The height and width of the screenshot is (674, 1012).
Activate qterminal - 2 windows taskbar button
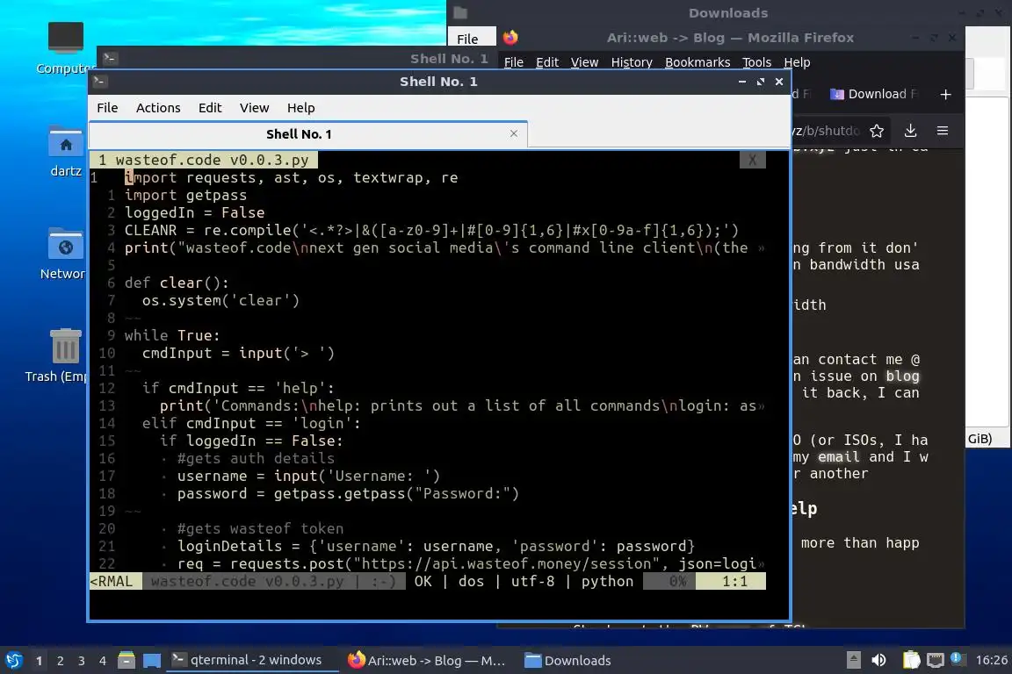252,661
